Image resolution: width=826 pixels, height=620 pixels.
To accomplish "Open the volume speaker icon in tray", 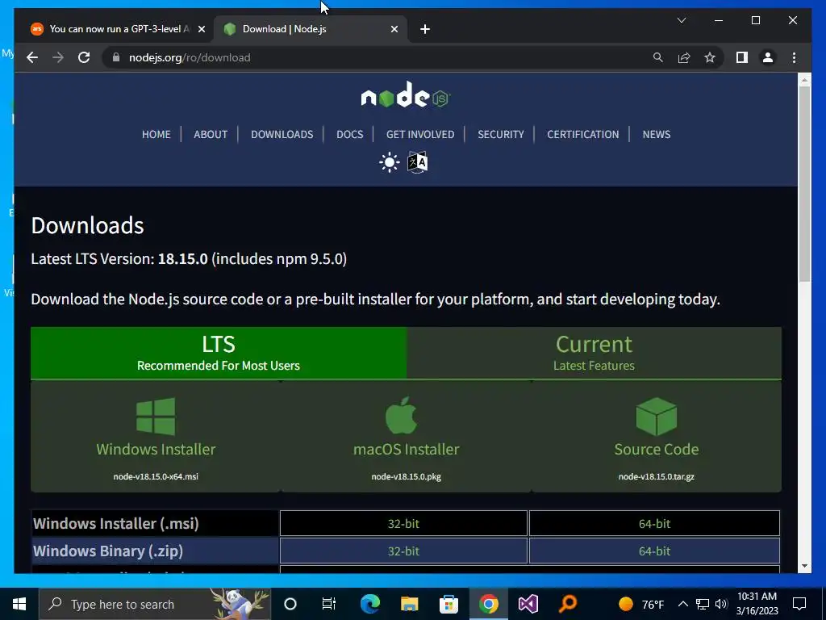I will tap(721, 604).
